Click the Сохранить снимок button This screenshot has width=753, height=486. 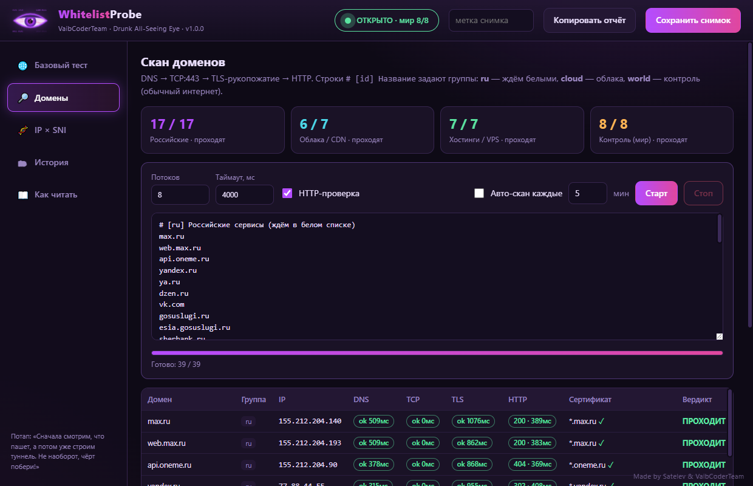[693, 21]
